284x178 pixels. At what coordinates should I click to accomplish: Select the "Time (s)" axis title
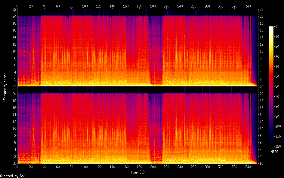[x=137, y=172]
